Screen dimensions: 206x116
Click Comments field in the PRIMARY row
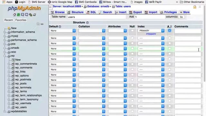(x=188, y=31)
